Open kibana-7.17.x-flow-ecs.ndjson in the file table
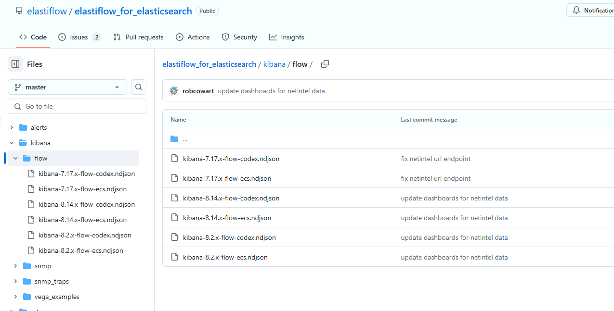This screenshot has width=614, height=311. pos(227,178)
